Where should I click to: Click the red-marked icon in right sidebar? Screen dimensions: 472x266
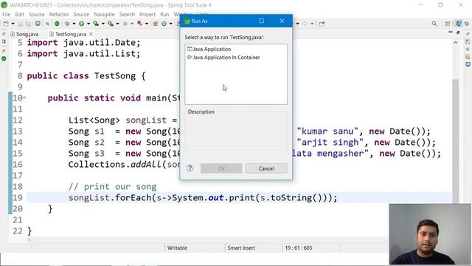click(x=468, y=41)
